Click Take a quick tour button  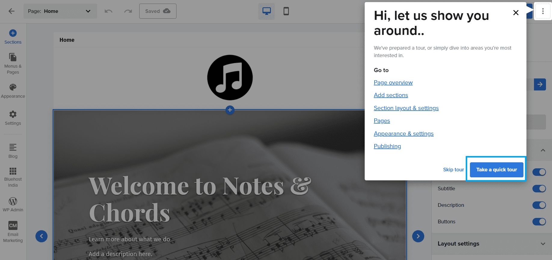pyautogui.click(x=496, y=170)
